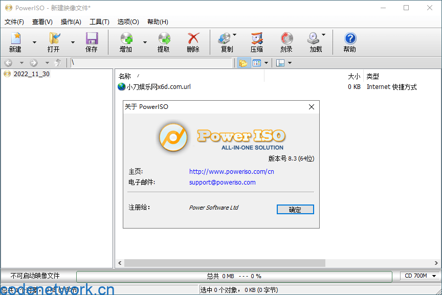Click the Add (增加) files icon

[x=126, y=39]
